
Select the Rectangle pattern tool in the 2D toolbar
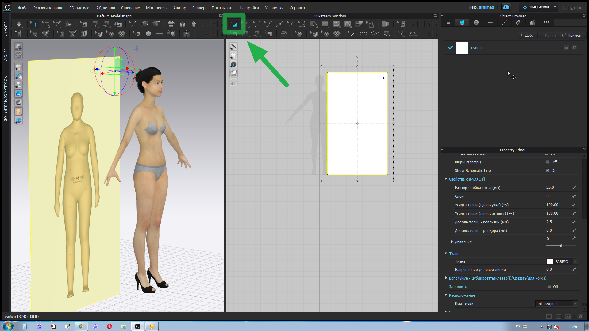coord(325,24)
